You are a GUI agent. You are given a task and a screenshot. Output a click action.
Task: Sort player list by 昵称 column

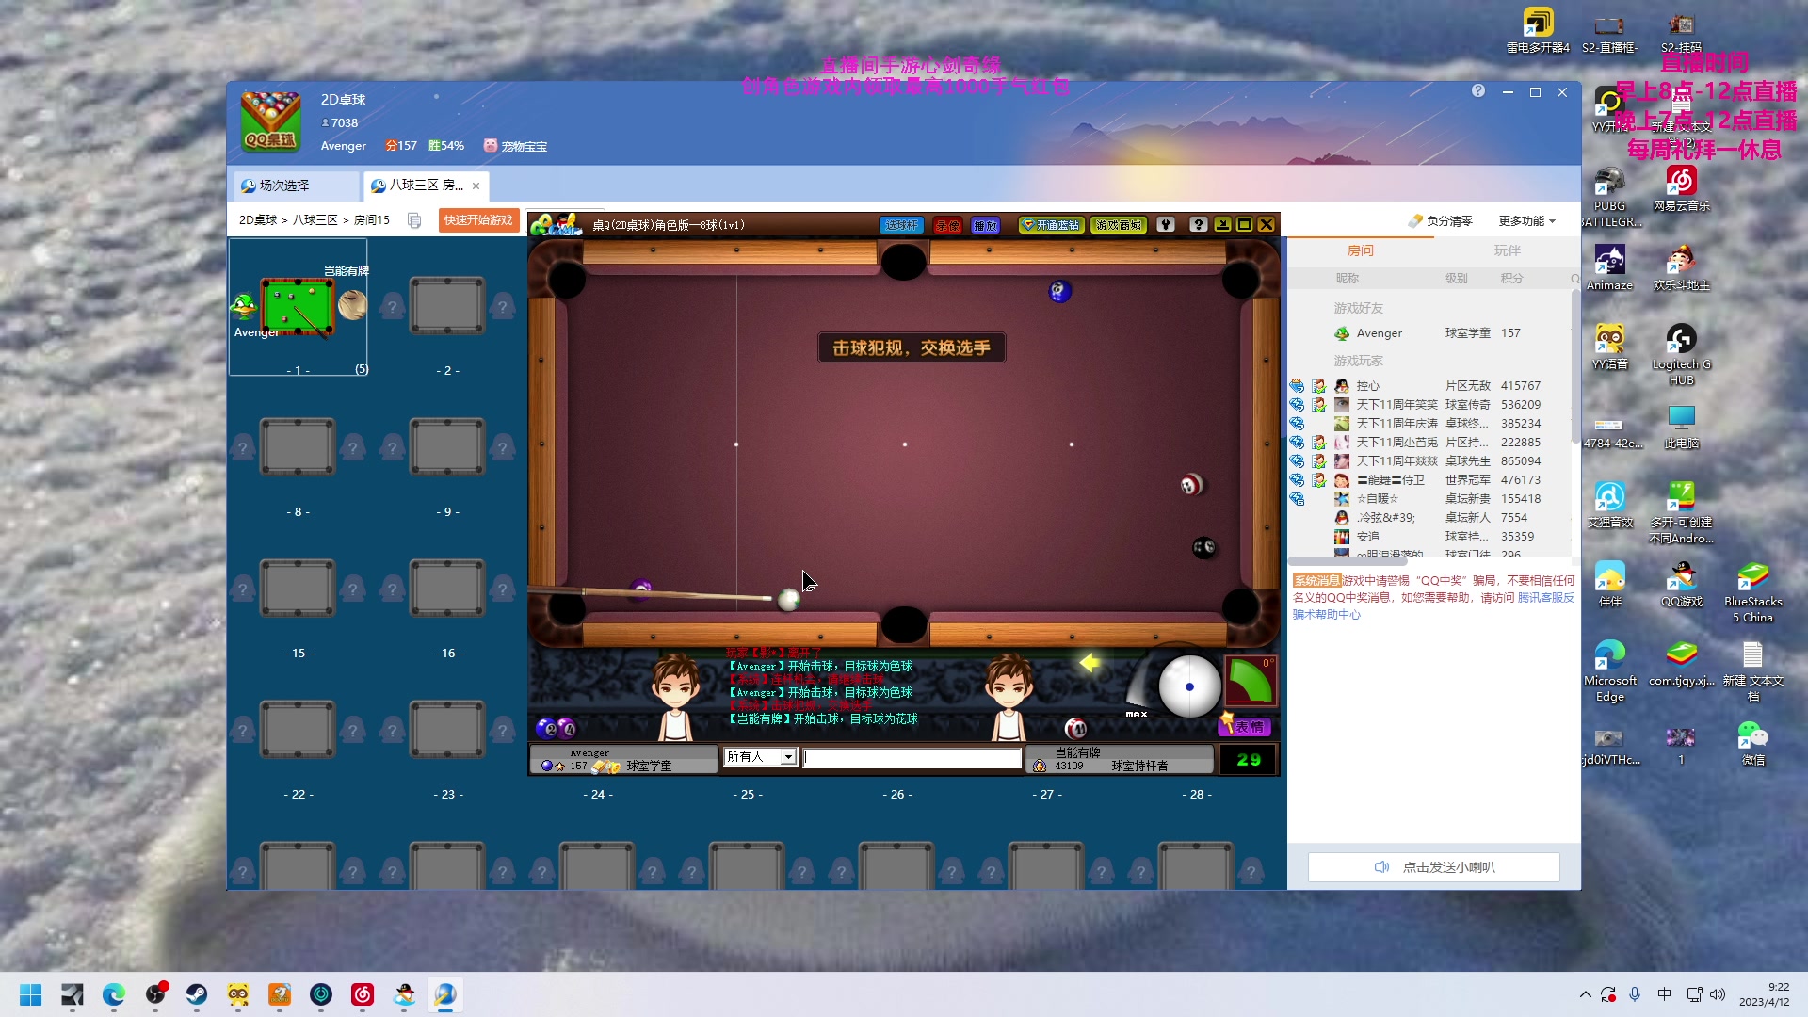(x=1347, y=279)
